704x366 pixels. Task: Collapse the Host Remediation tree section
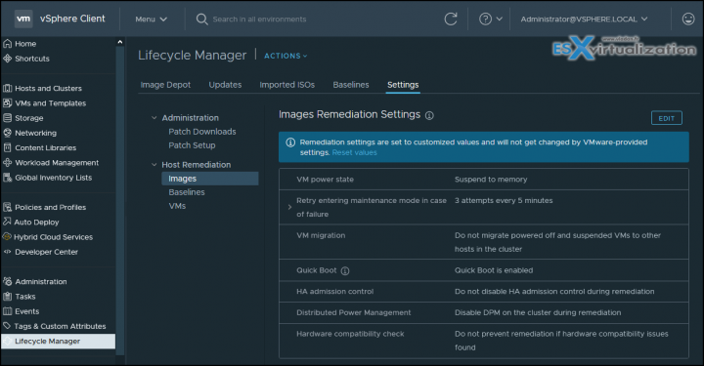click(x=154, y=165)
